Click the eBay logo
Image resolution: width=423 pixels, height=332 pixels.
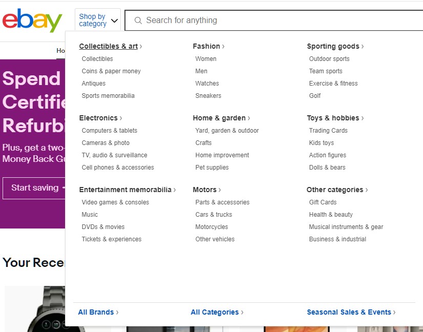click(32, 20)
